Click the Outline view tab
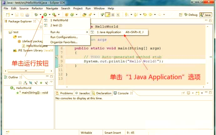 click(x=13, y=77)
